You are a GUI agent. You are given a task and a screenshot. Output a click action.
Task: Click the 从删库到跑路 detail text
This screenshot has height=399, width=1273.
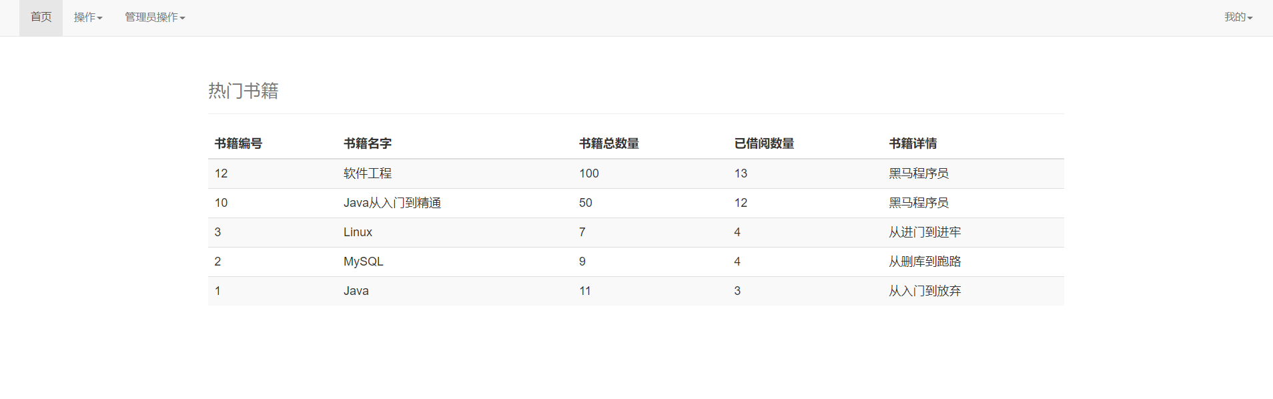click(x=925, y=262)
